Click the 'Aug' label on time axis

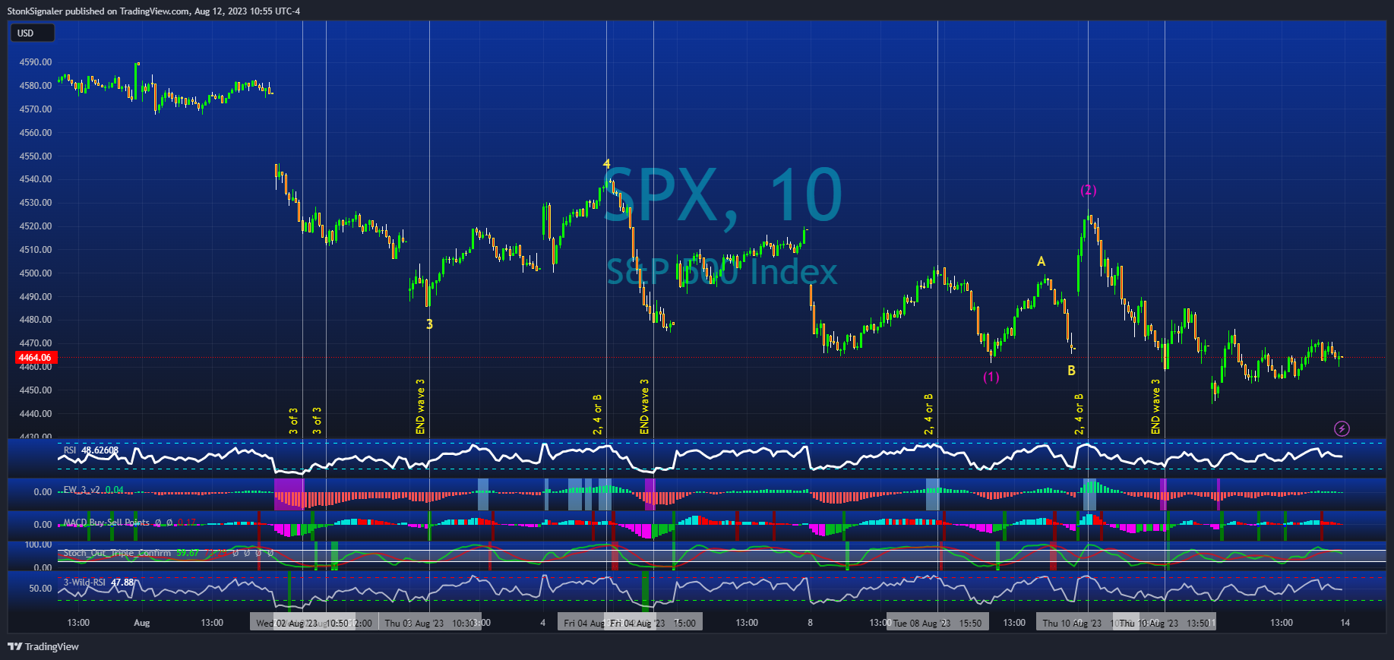[x=142, y=623]
